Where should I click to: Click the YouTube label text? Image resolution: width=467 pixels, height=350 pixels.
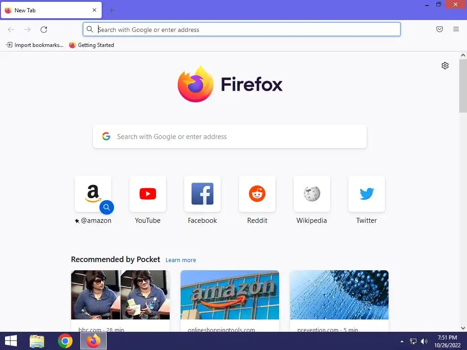coord(148,221)
